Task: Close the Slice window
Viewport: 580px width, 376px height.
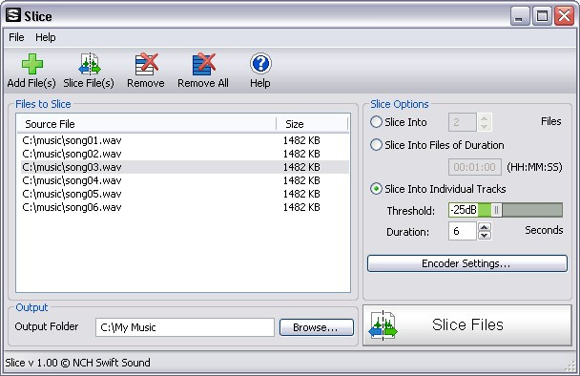Action: 564,16
